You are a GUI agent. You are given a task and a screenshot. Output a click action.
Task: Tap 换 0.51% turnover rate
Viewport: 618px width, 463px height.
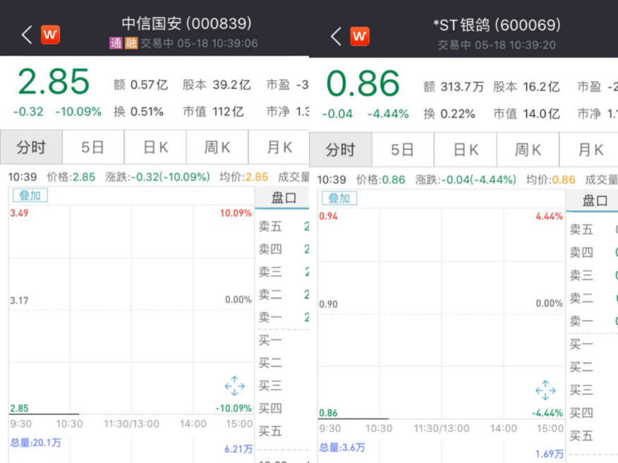[x=138, y=112]
